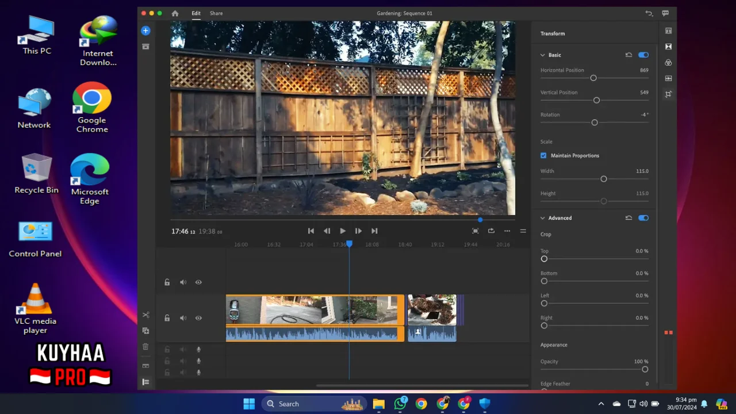Disable the Advanced transform toggle
Viewport: 736px width, 414px height.
point(643,218)
